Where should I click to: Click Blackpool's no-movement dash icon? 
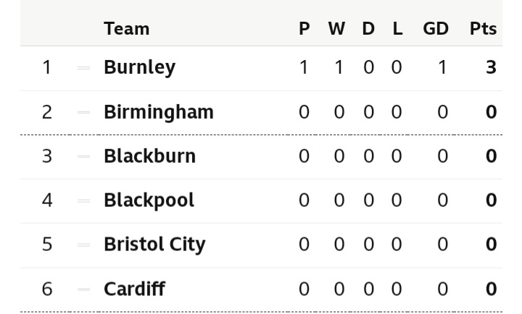pos(83,201)
